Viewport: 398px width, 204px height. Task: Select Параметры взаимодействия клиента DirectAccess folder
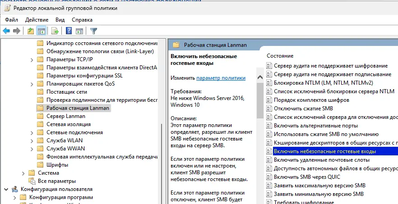pyautogui.click(x=102, y=68)
